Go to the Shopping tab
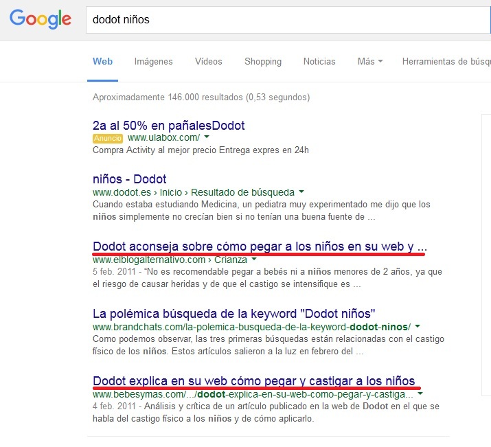491x447 pixels. coord(263,61)
